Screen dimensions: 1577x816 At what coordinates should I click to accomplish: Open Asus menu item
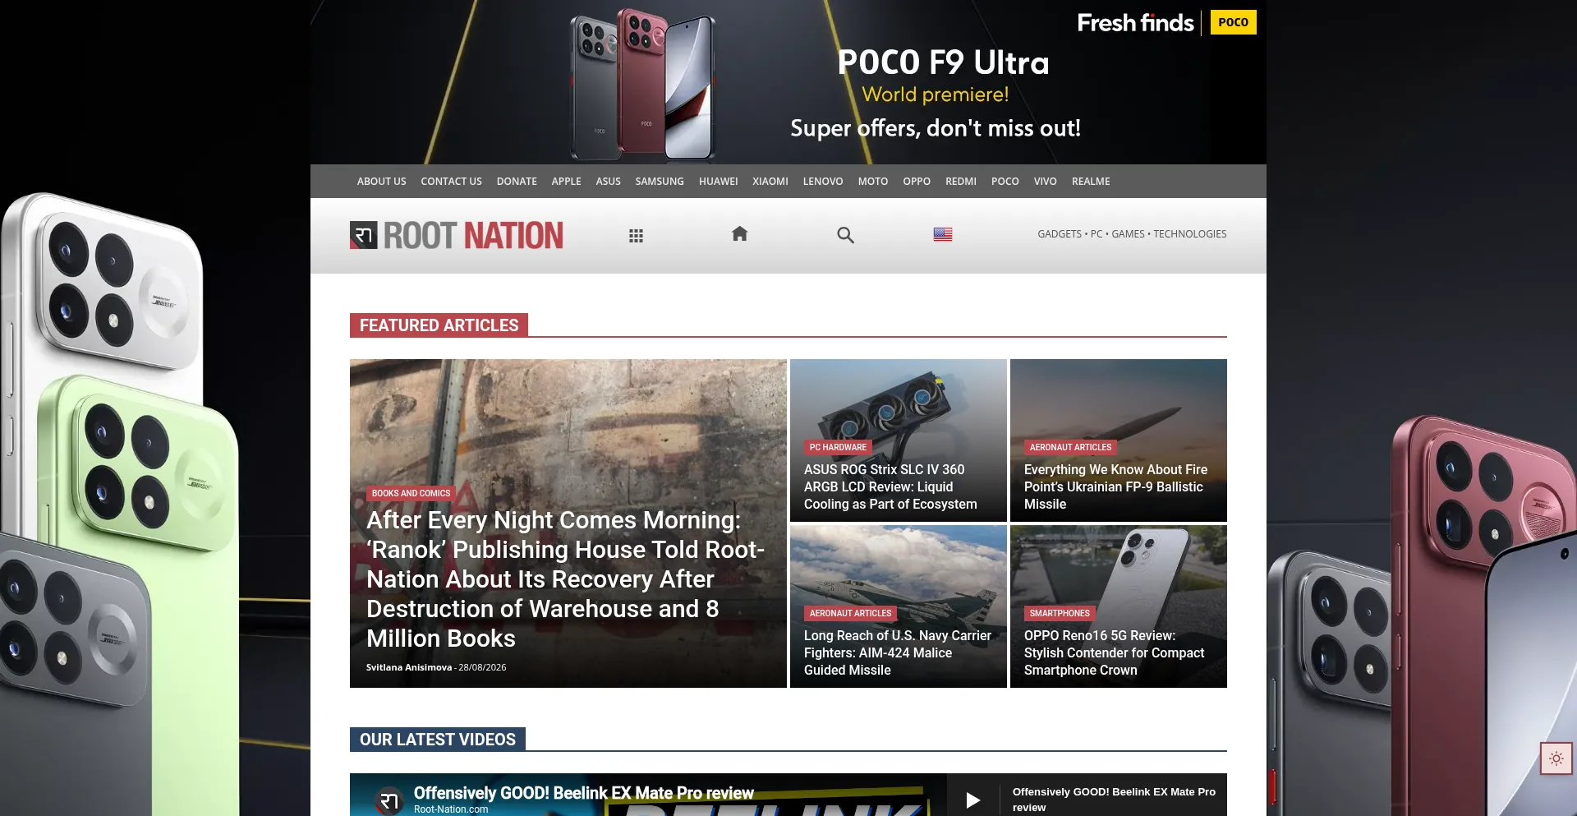tap(608, 182)
